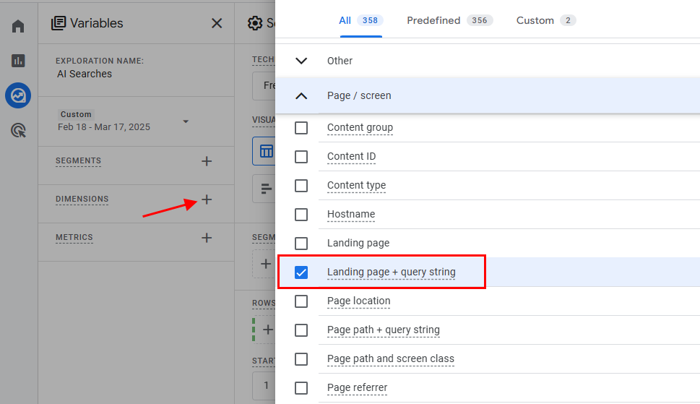Add a new metric with plus
700x404 pixels.
[x=207, y=238]
